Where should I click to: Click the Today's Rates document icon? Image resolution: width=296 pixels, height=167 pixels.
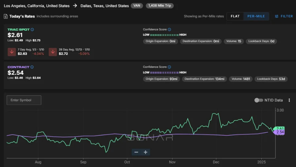click(x=6, y=16)
